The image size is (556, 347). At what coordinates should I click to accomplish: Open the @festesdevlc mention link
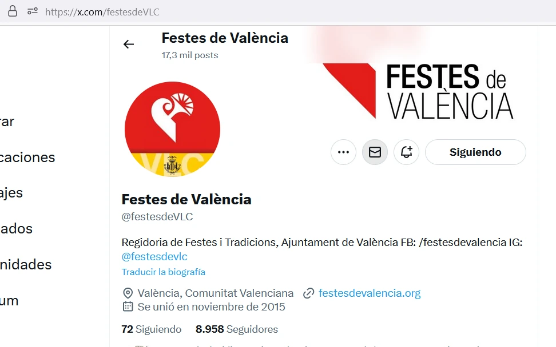point(154,256)
